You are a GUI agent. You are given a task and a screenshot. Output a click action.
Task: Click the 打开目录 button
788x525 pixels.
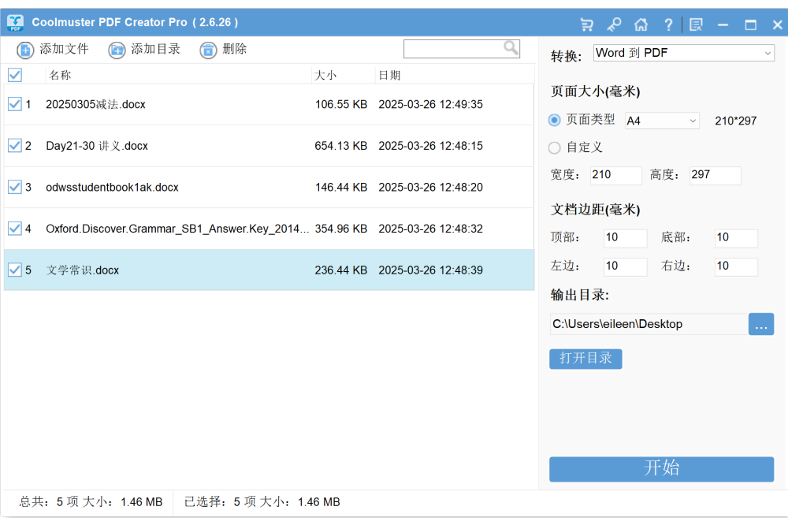pyautogui.click(x=585, y=359)
